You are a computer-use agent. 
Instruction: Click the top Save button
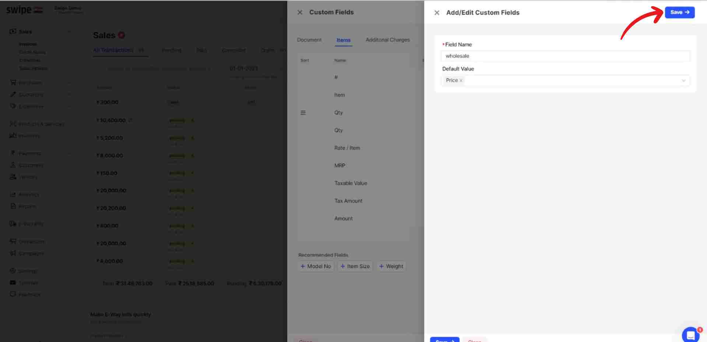[x=679, y=13]
